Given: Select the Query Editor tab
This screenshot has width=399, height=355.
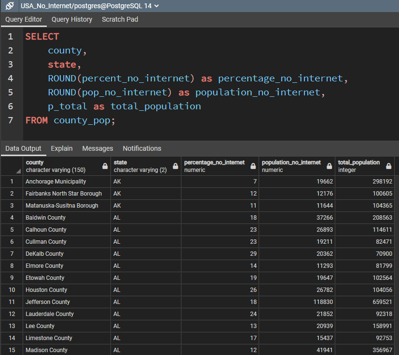Looking at the screenshot, I should pyautogui.click(x=24, y=19).
